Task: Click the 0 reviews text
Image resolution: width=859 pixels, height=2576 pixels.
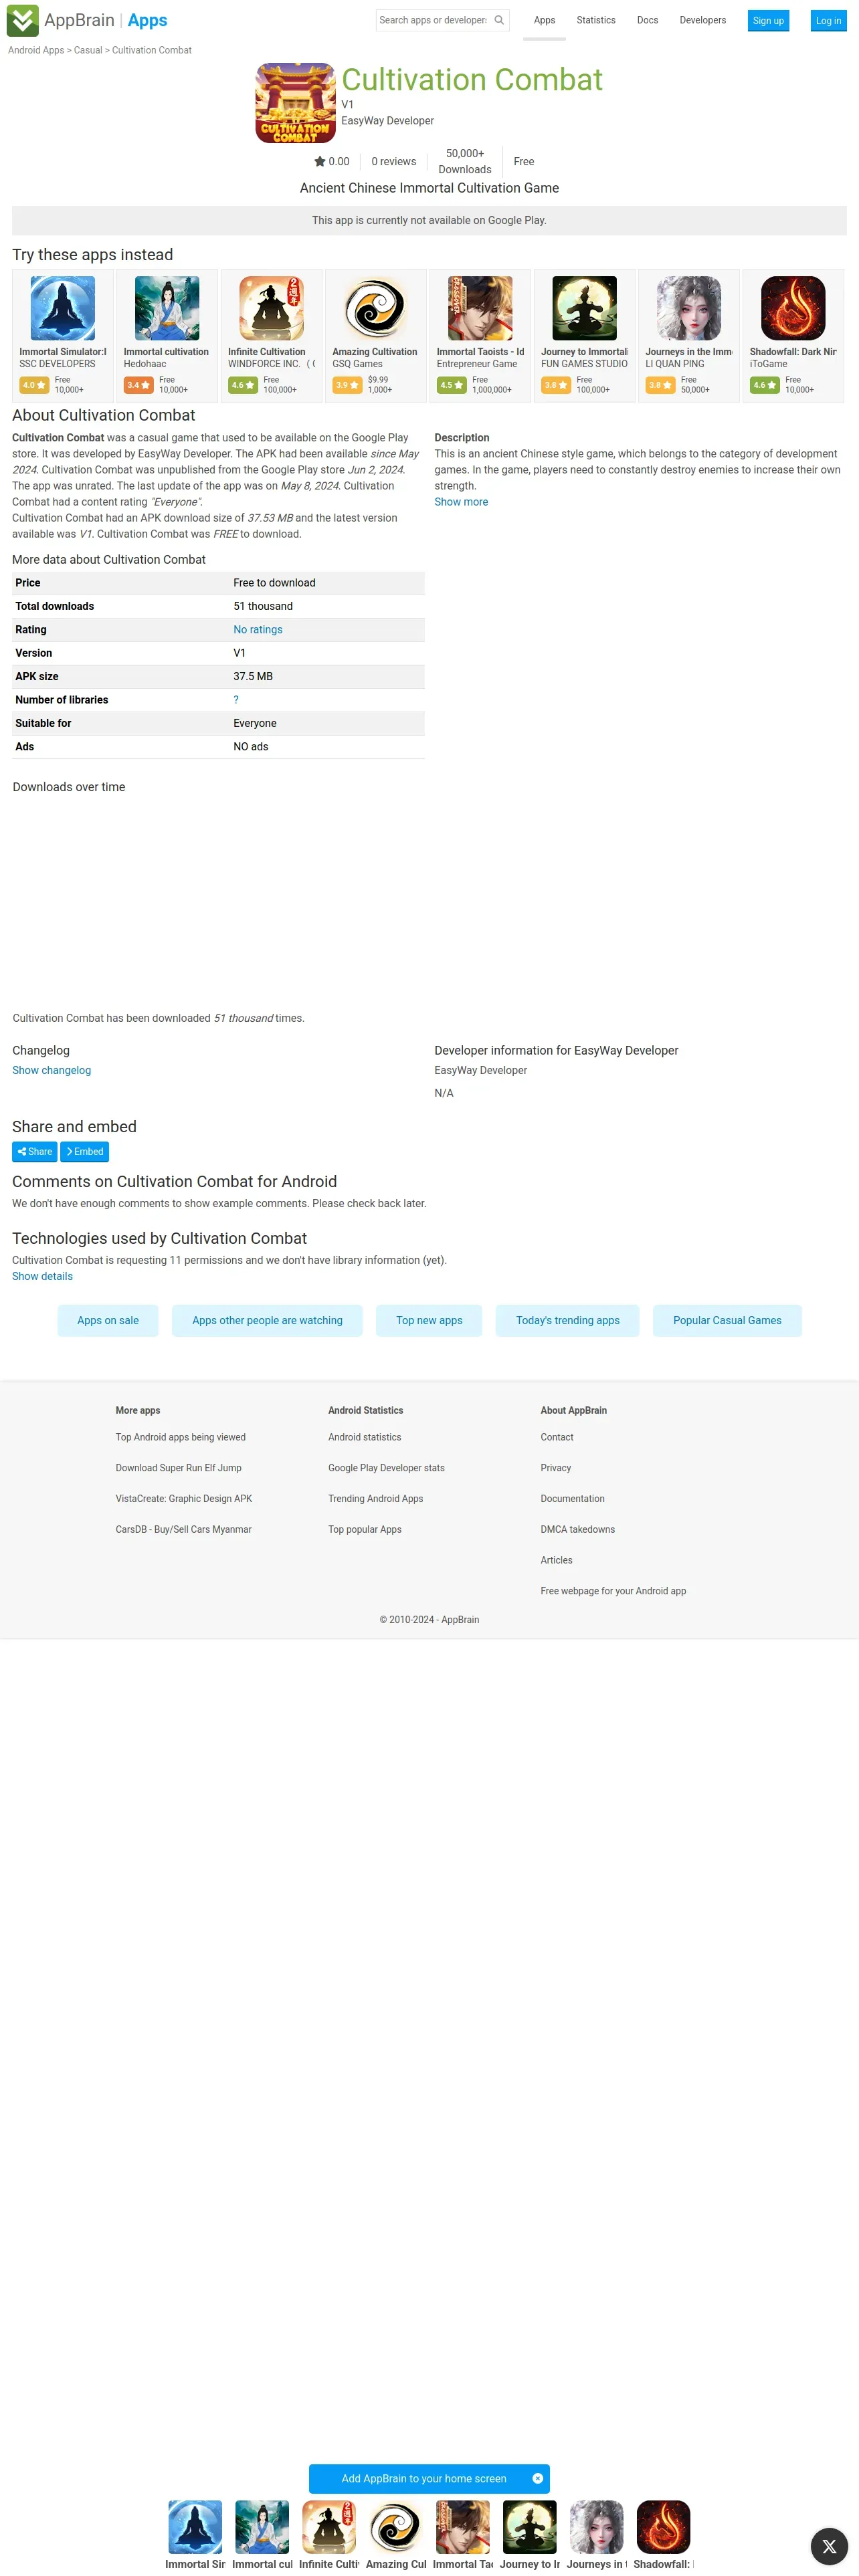Action: (x=393, y=162)
